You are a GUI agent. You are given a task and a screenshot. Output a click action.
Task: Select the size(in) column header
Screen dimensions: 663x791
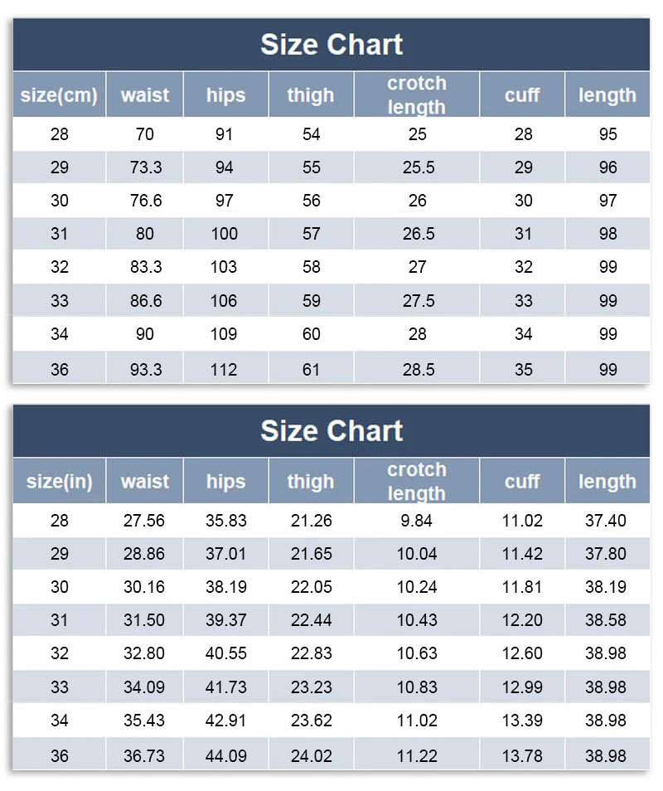pos(60,482)
